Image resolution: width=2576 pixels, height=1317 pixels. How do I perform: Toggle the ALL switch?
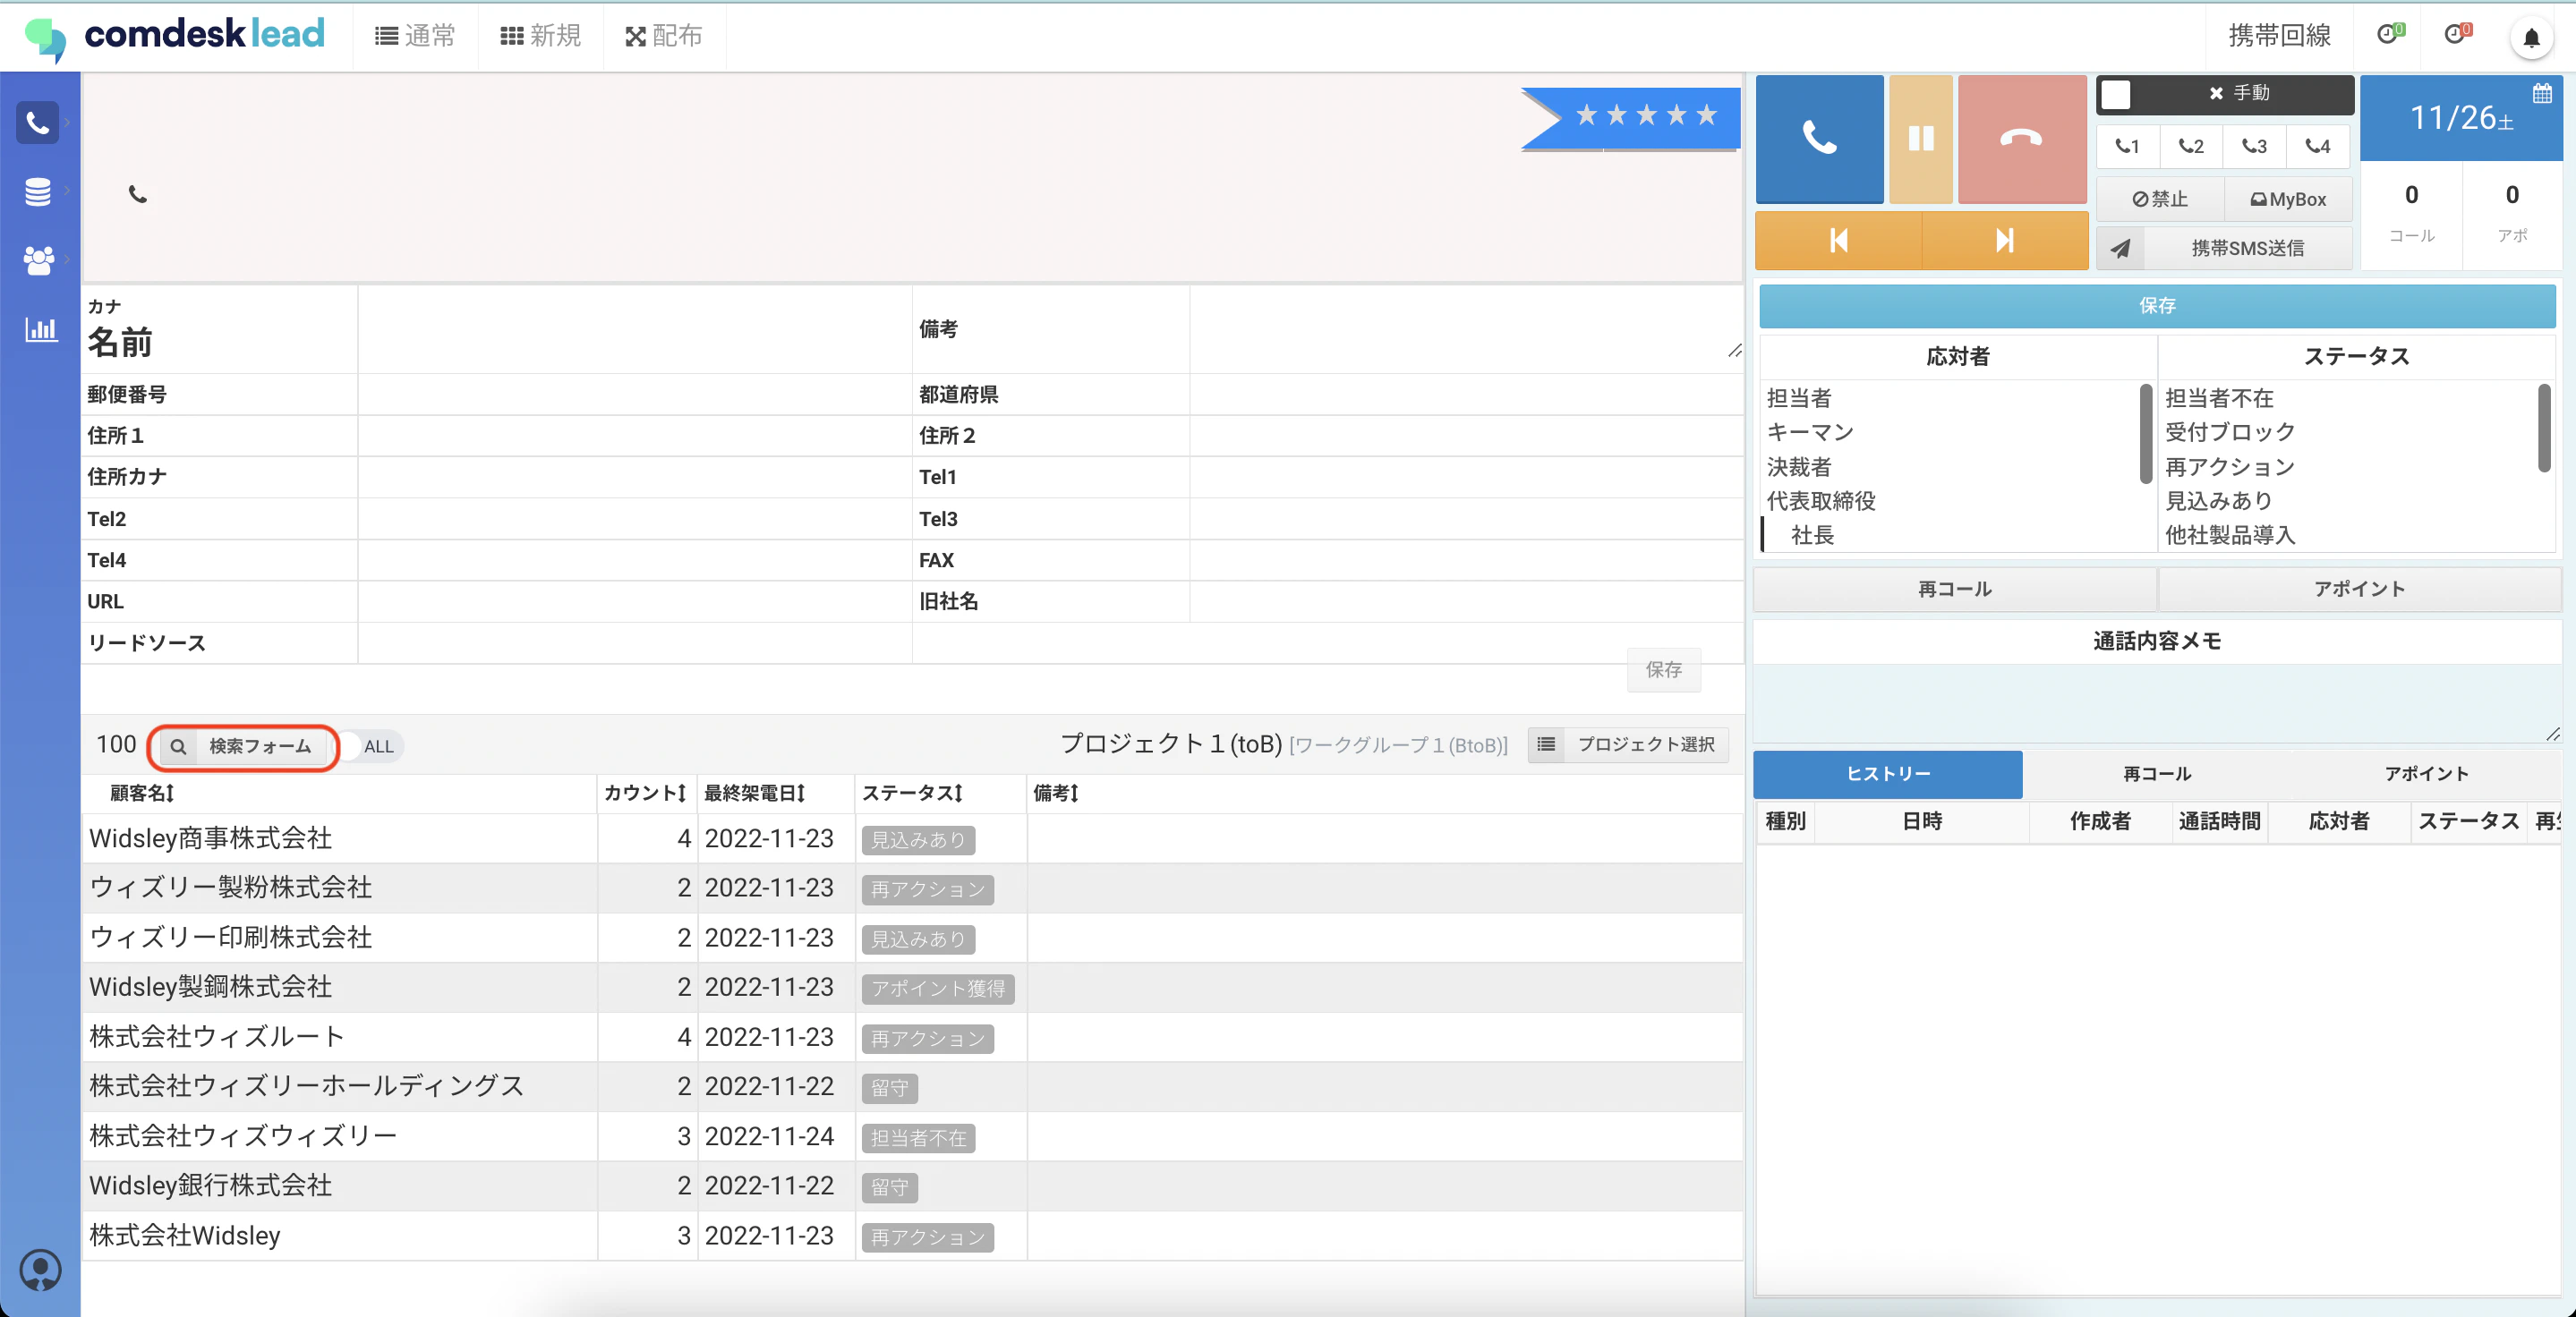click(370, 746)
